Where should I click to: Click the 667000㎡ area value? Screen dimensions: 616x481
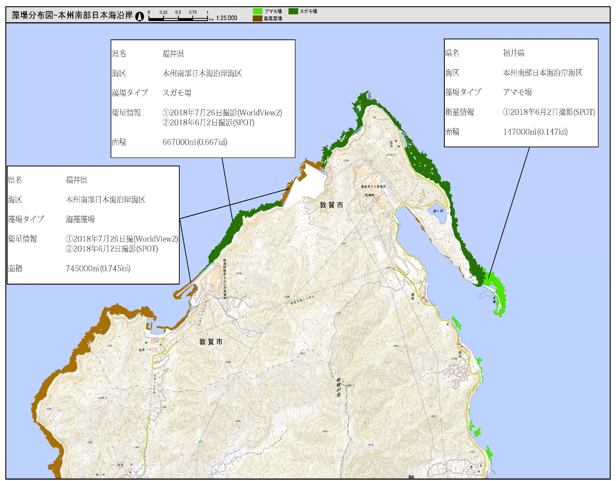(194, 142)
